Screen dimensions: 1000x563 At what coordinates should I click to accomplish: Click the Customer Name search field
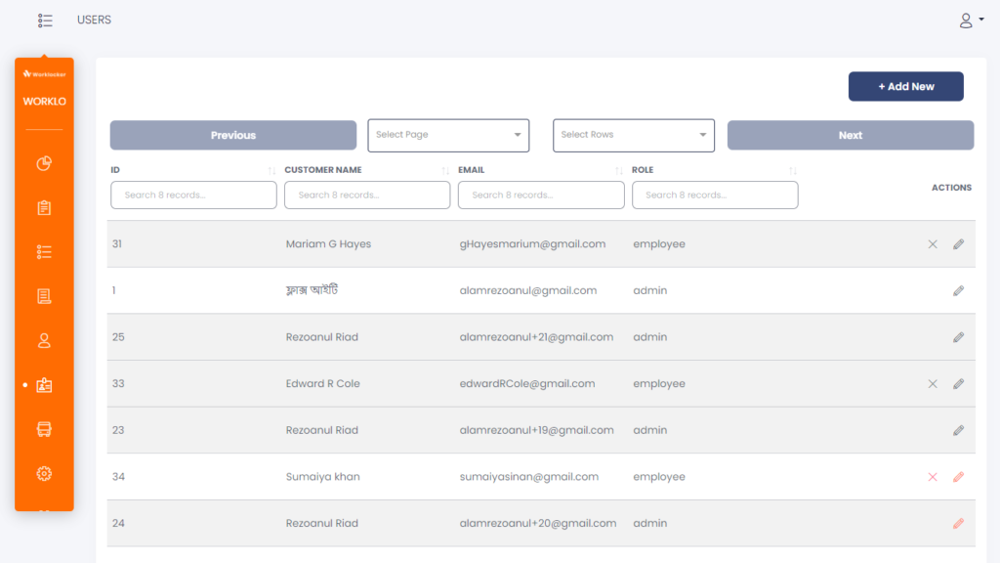point(367,195)
